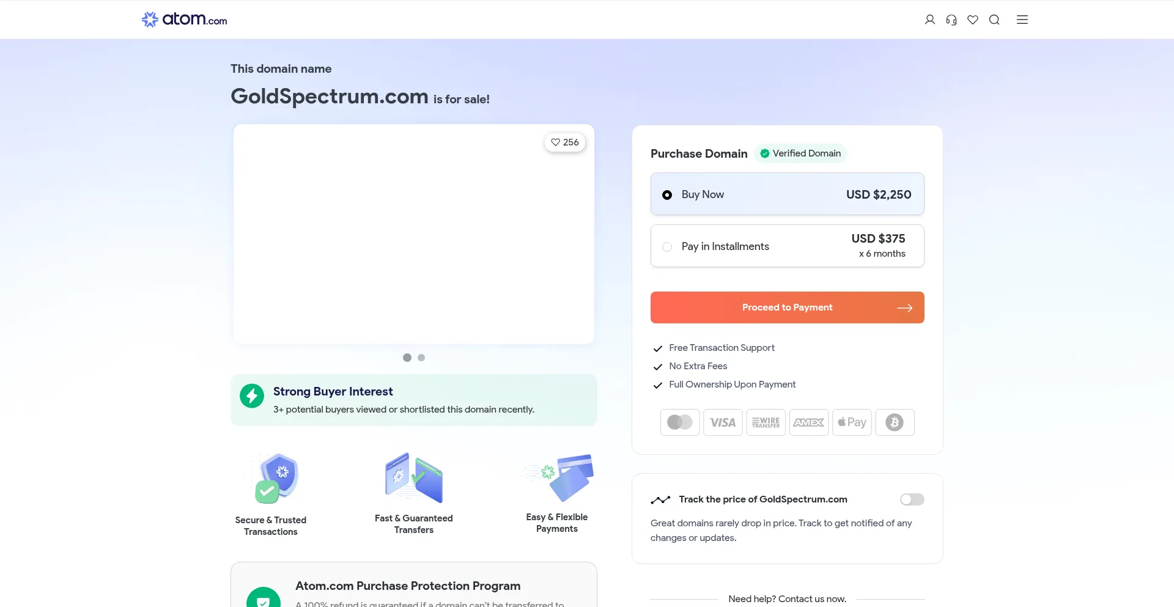Open the user account icon
1174x607 pixels.
click(x=929, y=20)
